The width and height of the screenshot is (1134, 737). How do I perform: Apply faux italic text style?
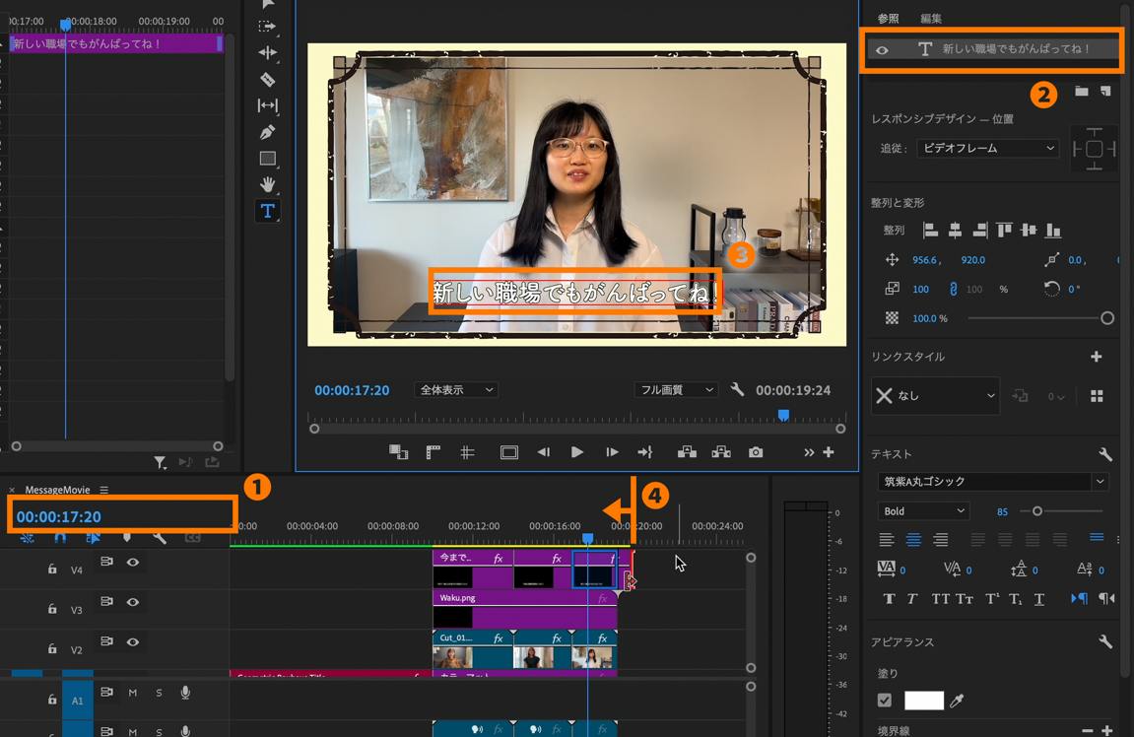[x=912, y=599]
